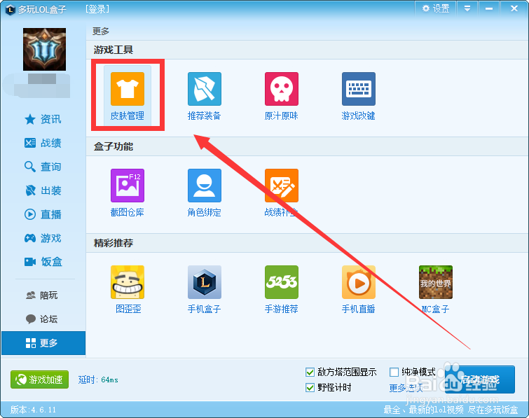Click the 多玩LOL盒子 logo icon
The height and width of the screenshot is (418, 529).
pos(11,9)
